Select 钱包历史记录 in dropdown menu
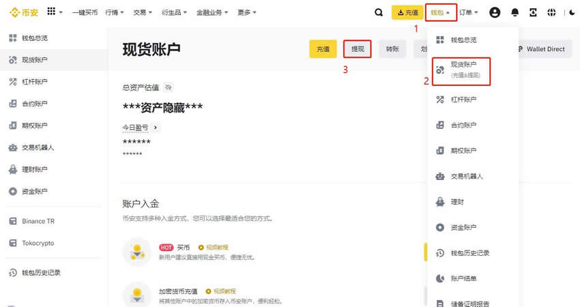 click(x=469, y=252)
